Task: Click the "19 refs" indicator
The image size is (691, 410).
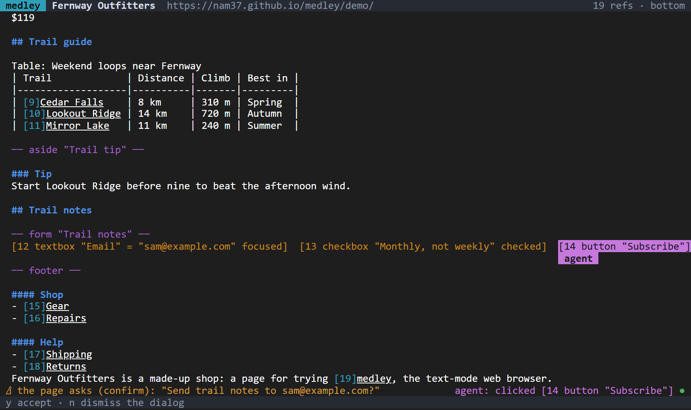Action: pyautogui.click(x=613, y=6)
